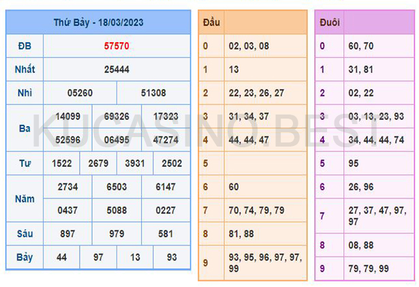
Task: Select seventh prize number 97
Action: click(x=98, y=257)
